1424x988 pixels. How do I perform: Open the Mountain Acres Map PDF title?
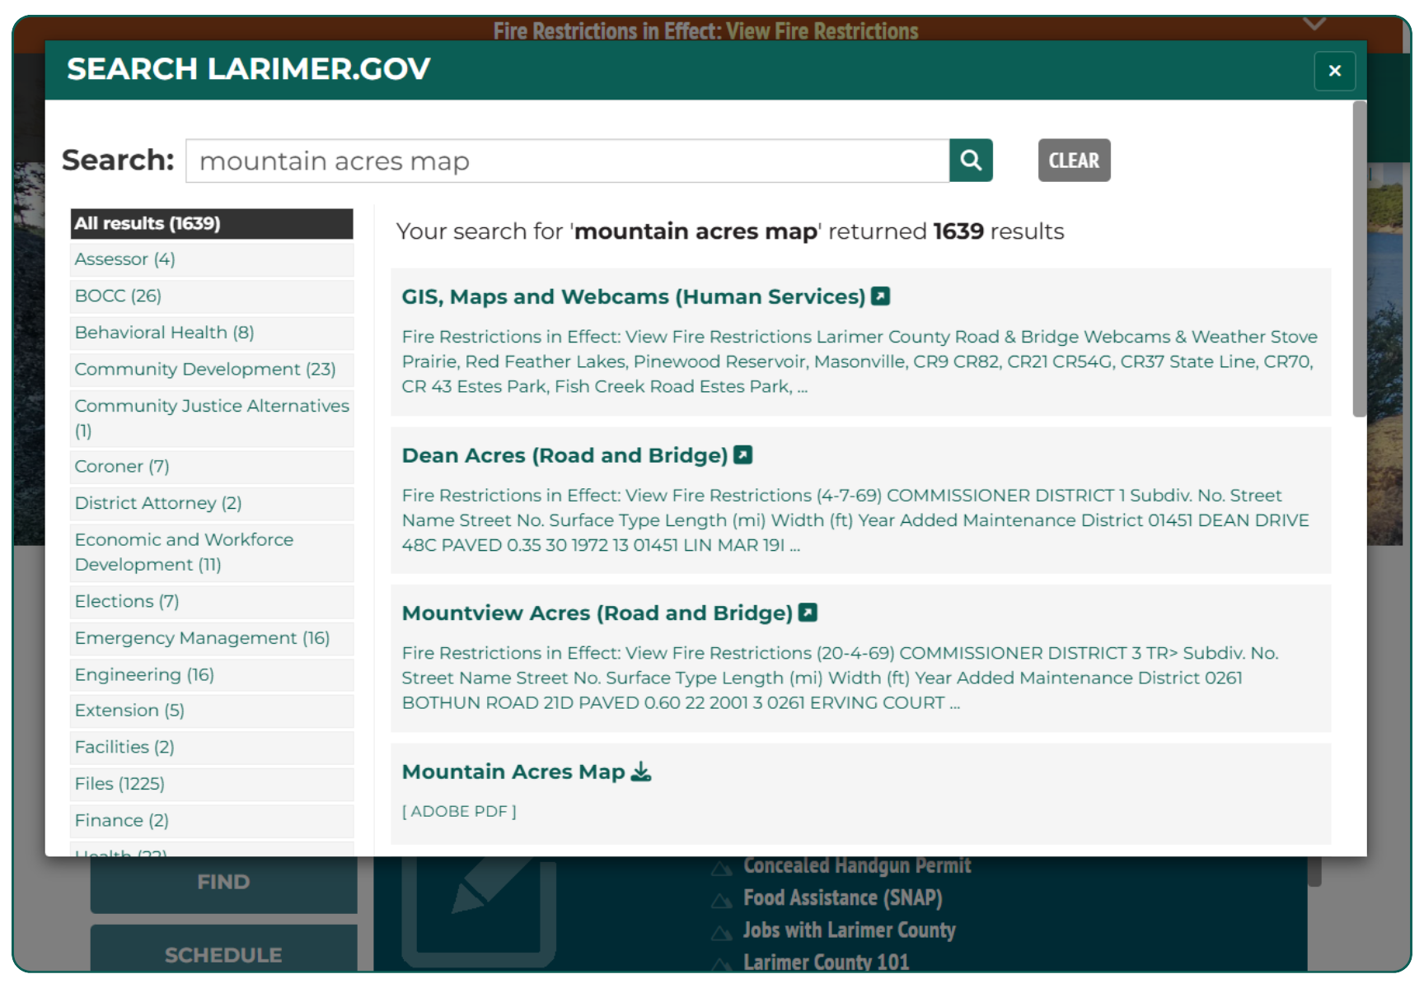click(513, 772)
